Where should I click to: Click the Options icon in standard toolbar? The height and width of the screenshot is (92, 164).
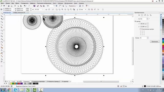pyautogui.click(x=80, y=6)
